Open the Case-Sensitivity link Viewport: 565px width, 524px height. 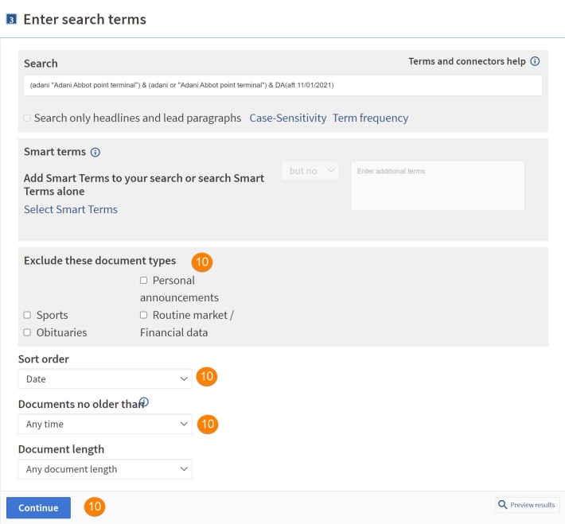point(288,118)
